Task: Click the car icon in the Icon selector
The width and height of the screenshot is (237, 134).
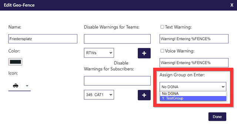Action: pos(16,86)
